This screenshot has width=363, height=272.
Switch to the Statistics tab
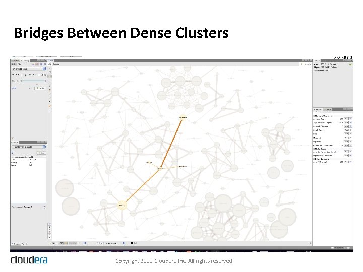[318, 109]
